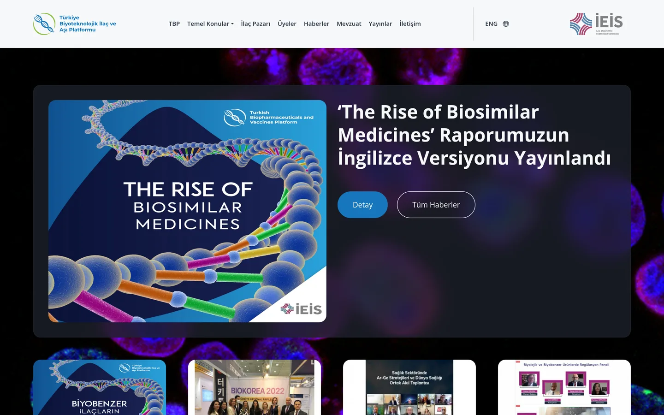Open the Mevzuat page
This screenshot has width=664, height=415.
click(x=349, y=24)
